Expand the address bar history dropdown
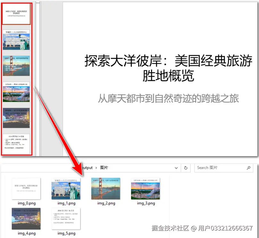The image size is (259, 238). (x=176, y=168)
